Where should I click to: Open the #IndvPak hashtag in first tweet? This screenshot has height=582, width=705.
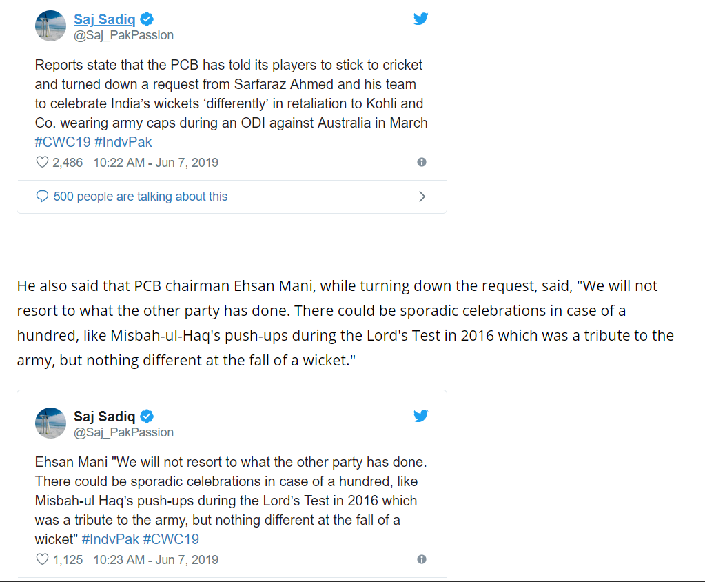coord(123,142)
